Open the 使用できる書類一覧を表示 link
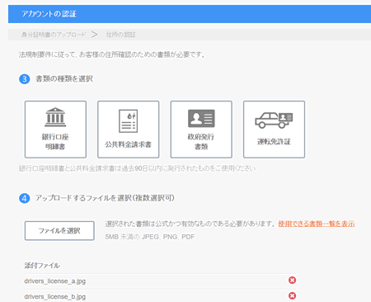Screen dimensions: 371x302 tap(317, 224)
